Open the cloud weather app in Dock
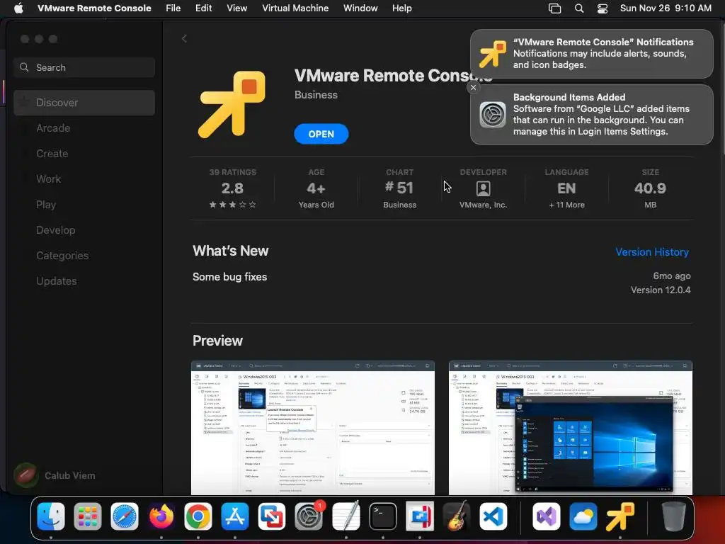Viewport: 725px width, 544px height. pyautogui.click(x=583, y=516)
